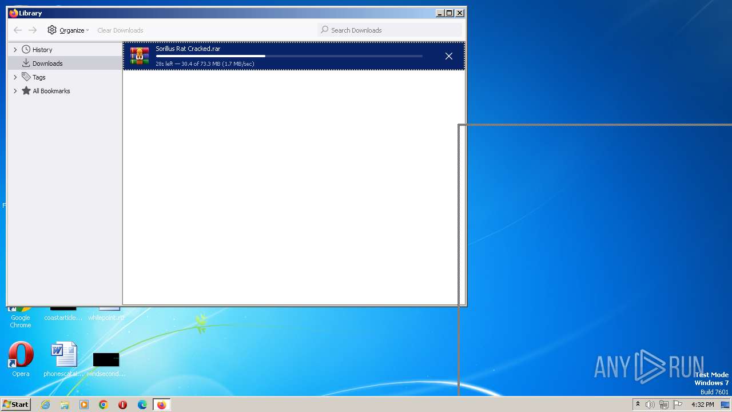This screenshot has width=732, height=412.
Task: Click the Firefox icon in Library title bar
Action: [14, 13]
